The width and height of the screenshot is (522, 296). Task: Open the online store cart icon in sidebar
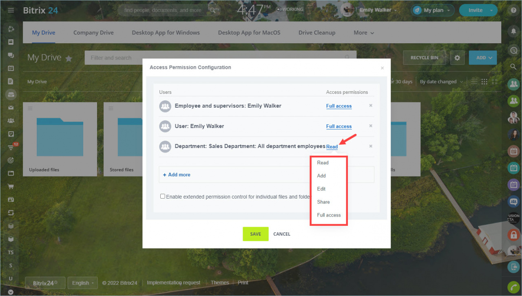point(11,186)
